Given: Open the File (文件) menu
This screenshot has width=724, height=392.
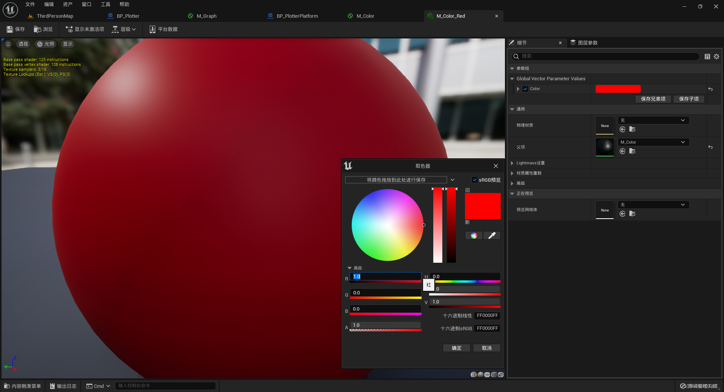Looking at the screenshot, I should click(30, 5).
